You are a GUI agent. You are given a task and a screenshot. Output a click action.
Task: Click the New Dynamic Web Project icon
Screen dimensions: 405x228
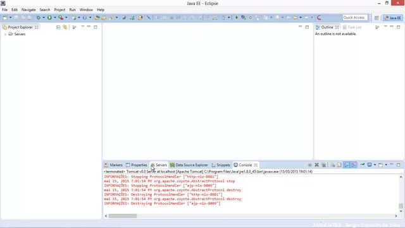point(74,18)
